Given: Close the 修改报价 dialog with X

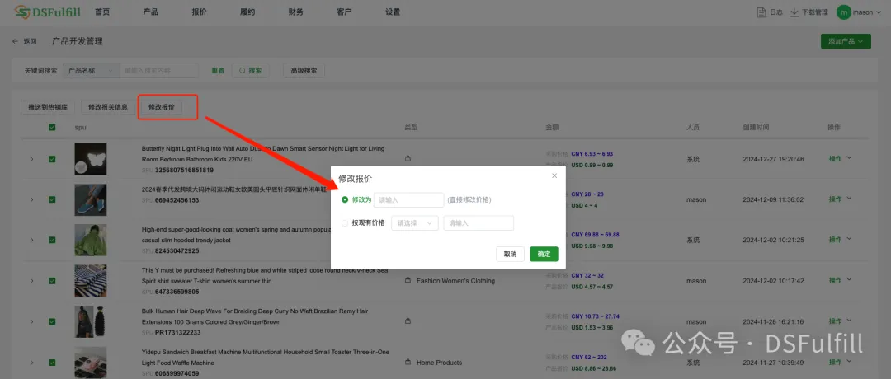Looking at the screenshot, I should [x=554, y=175].
